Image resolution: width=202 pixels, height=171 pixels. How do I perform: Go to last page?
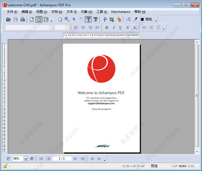[x=83, y=159]
